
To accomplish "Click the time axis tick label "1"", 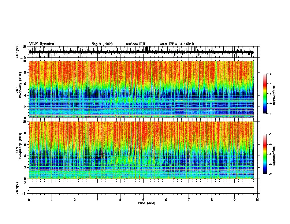I will point(52,200).
